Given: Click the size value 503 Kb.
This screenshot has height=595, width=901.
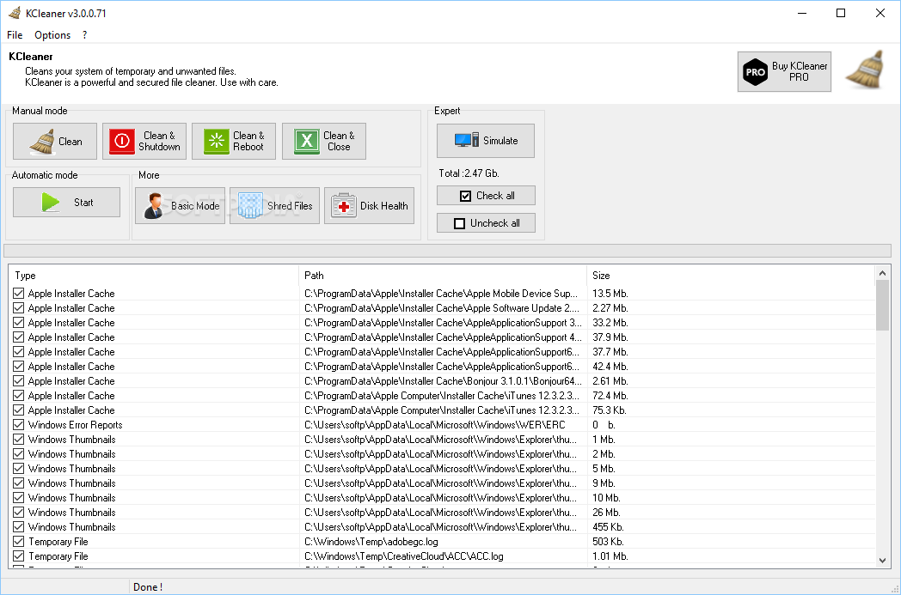Looking at the screenshot, I should pos(608,542).
